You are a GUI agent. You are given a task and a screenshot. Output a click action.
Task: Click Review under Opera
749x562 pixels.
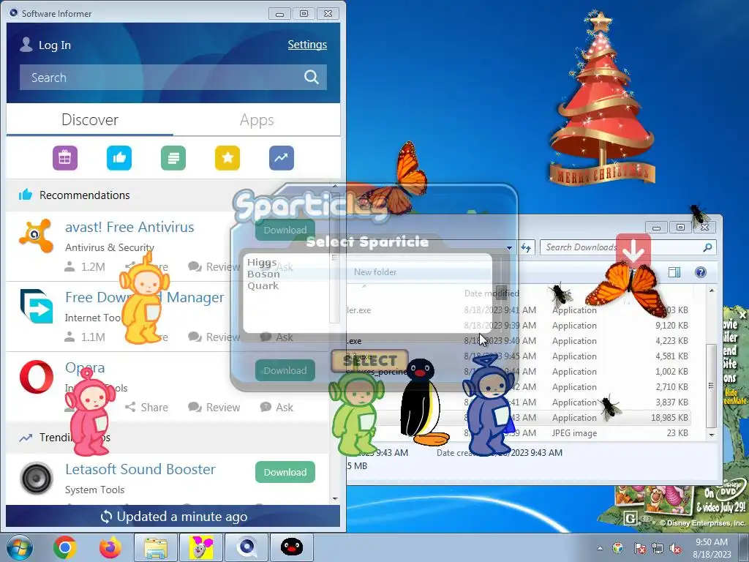pyautogui.click(x=214, y=407)
